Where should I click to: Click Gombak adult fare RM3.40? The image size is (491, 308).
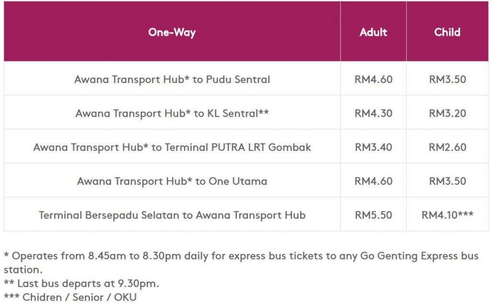coord(373,147)
